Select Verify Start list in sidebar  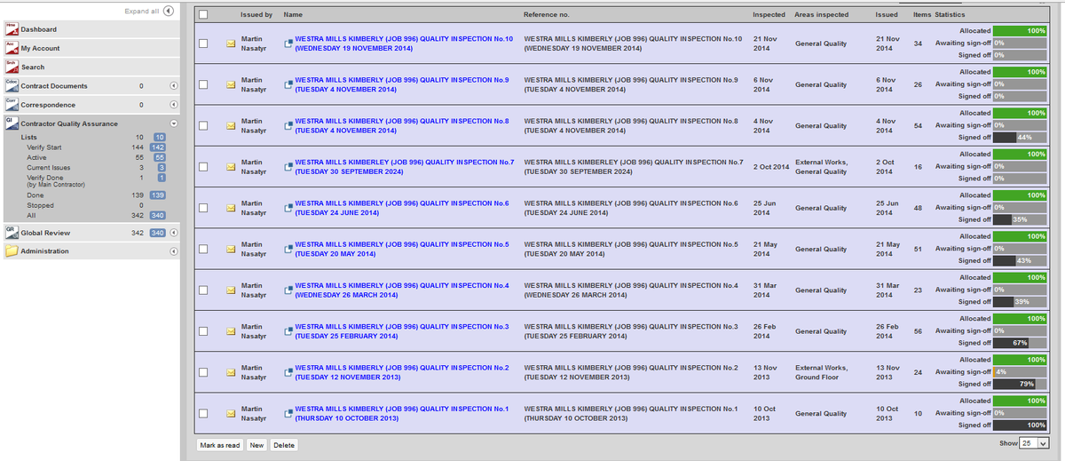point(44,147)
